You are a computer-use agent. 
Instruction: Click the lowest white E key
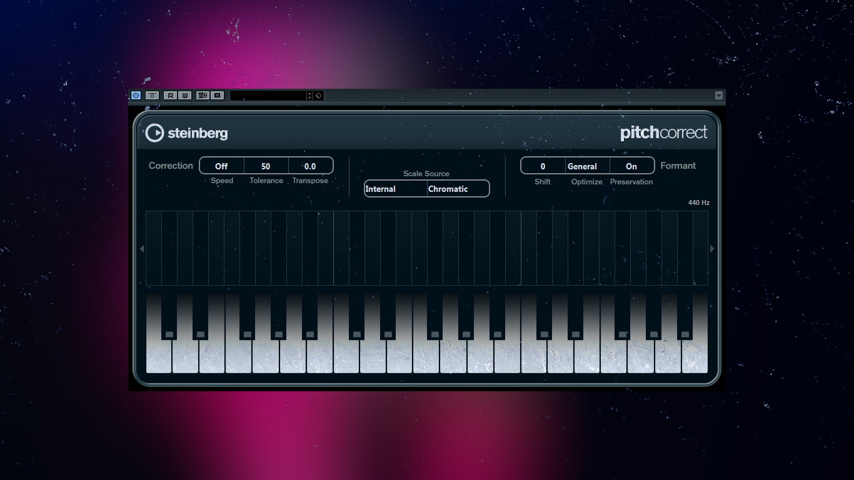213,356
